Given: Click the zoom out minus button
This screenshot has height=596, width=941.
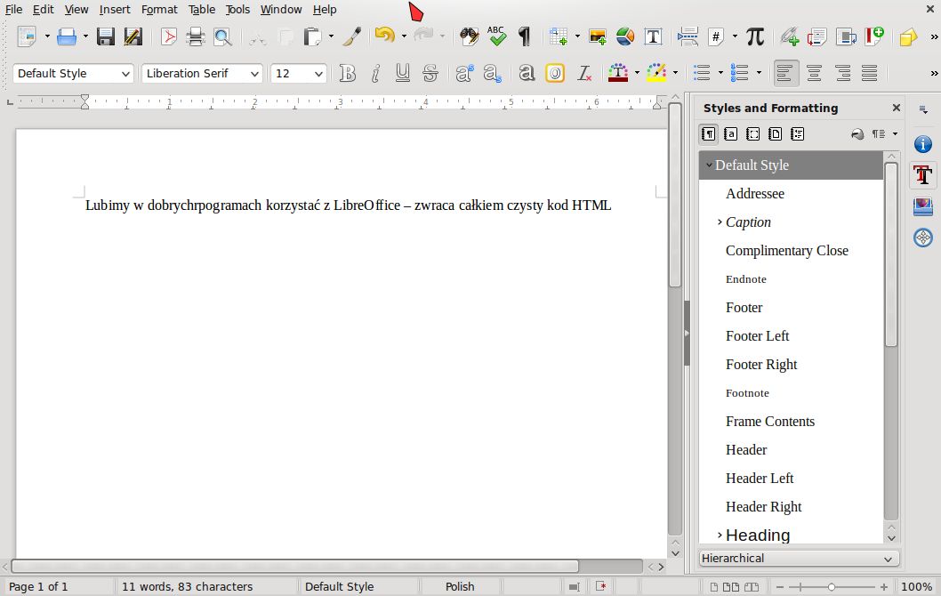Looking at the screenshot, I should click(x=779, y=587).
